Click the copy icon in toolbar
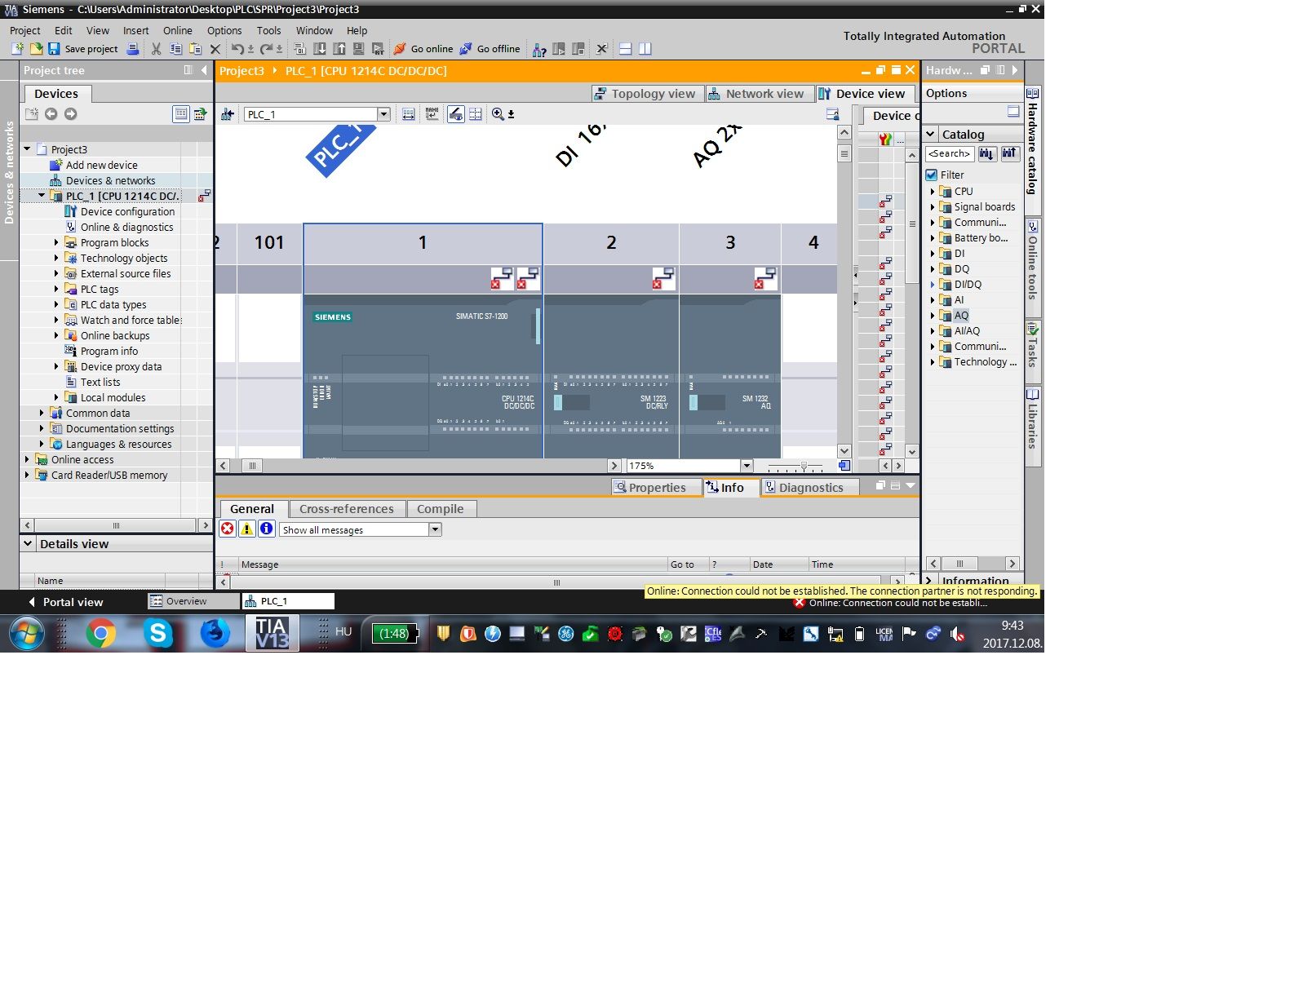Screen dimensions: 1316x987 pos(175,49)
